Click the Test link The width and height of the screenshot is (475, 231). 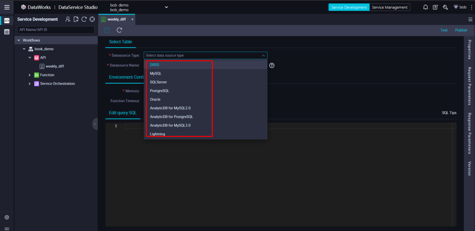(444, 30)
